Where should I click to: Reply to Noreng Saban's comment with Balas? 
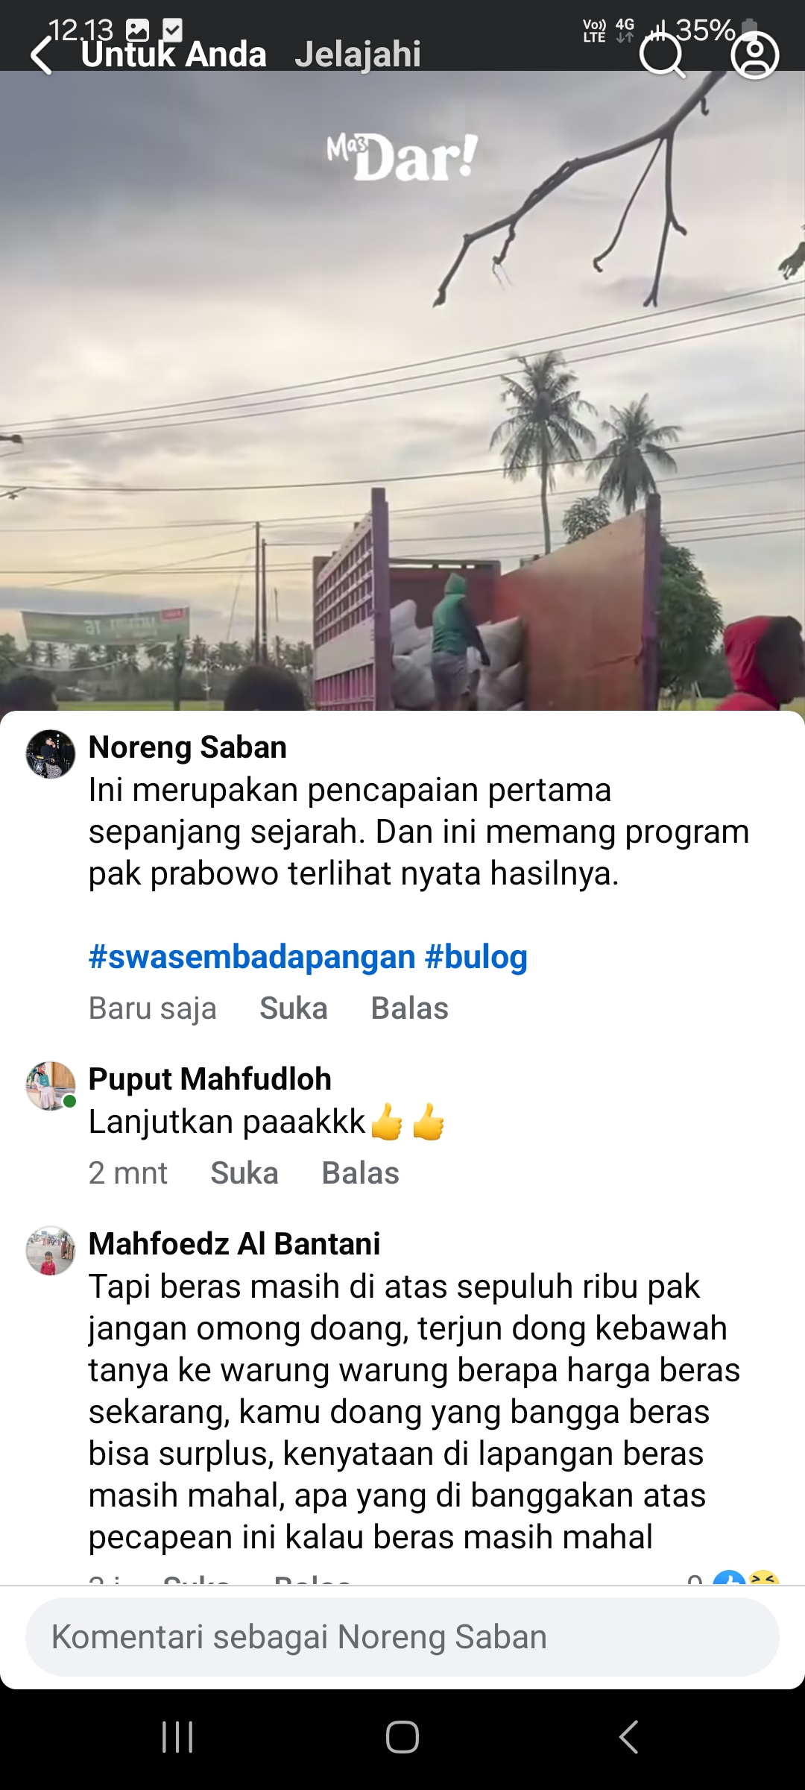coord(410,1008)
